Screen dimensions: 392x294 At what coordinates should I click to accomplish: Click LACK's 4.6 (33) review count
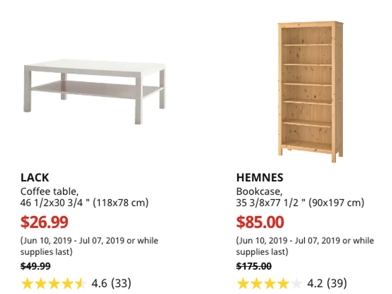pyautogui.click(x=111, y=283)
